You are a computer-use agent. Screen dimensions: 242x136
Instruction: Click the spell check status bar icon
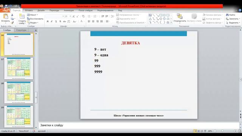pos(34,131)
